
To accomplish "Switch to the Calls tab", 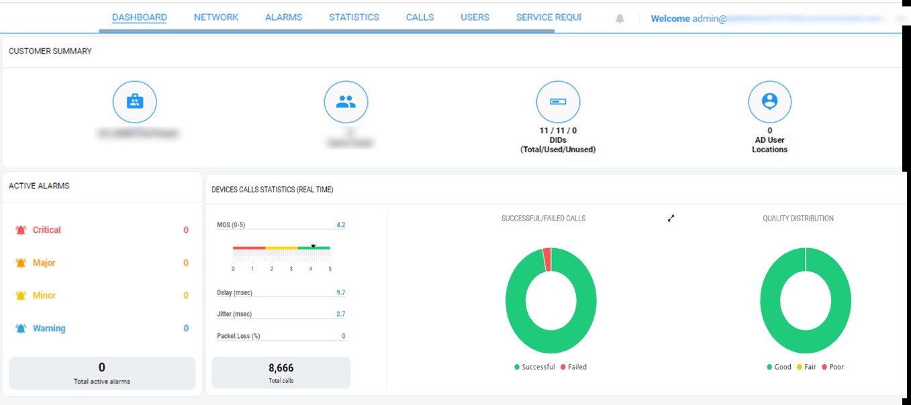I will [x=419, y=17].
